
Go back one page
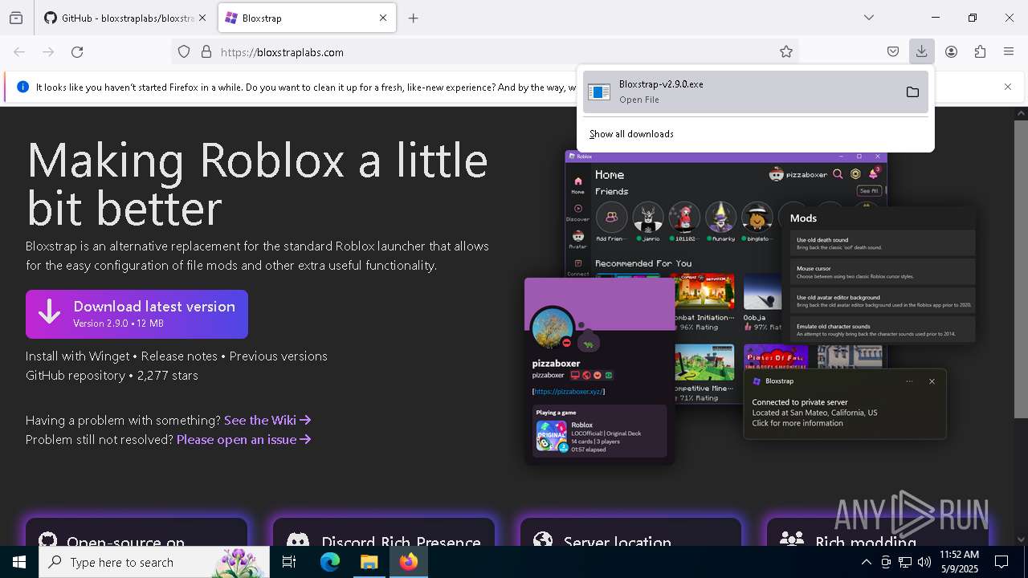(x=19, y=52)
